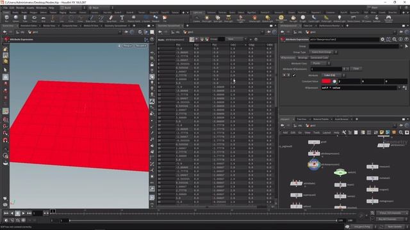Enable the attribute expression checkbox row
Viewport: 410px width, 230px height.
pos(294,75)
